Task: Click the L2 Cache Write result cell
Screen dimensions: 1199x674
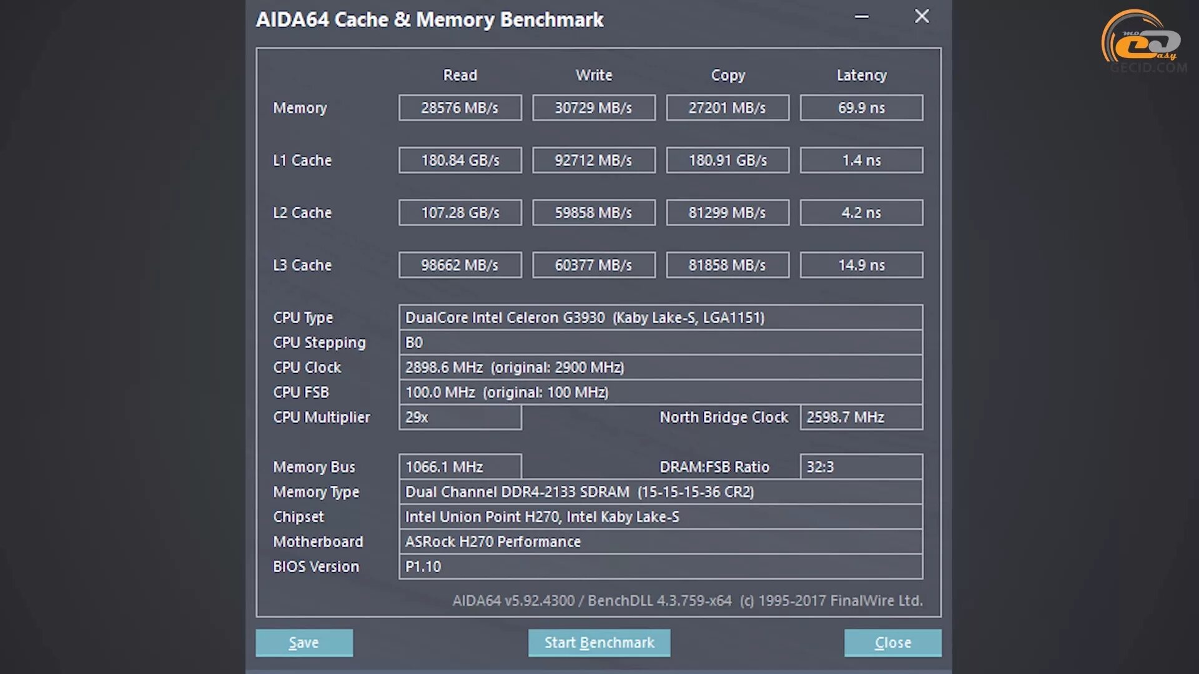Action: tap(594, 213)
